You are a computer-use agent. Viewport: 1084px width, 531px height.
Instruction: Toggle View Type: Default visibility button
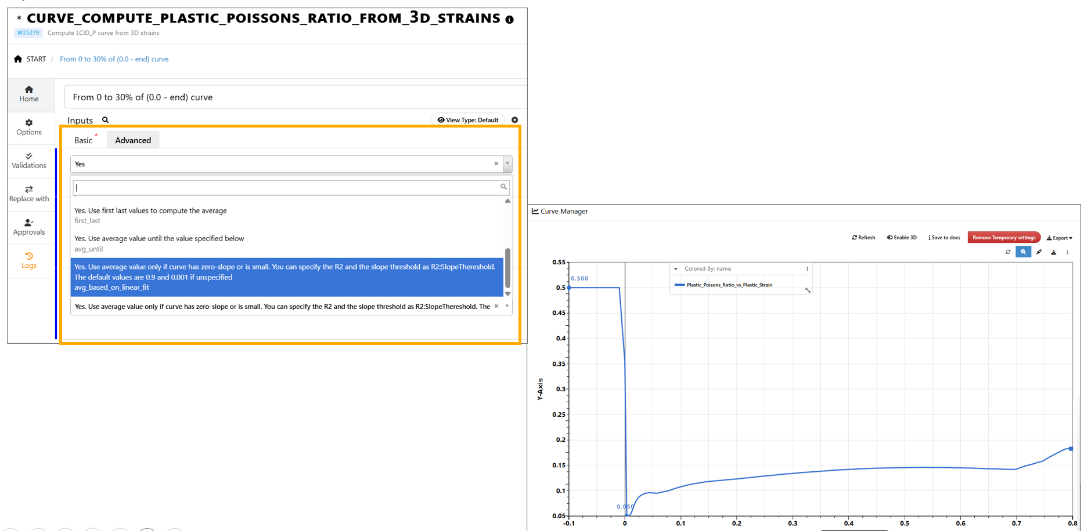click(468, 120)
